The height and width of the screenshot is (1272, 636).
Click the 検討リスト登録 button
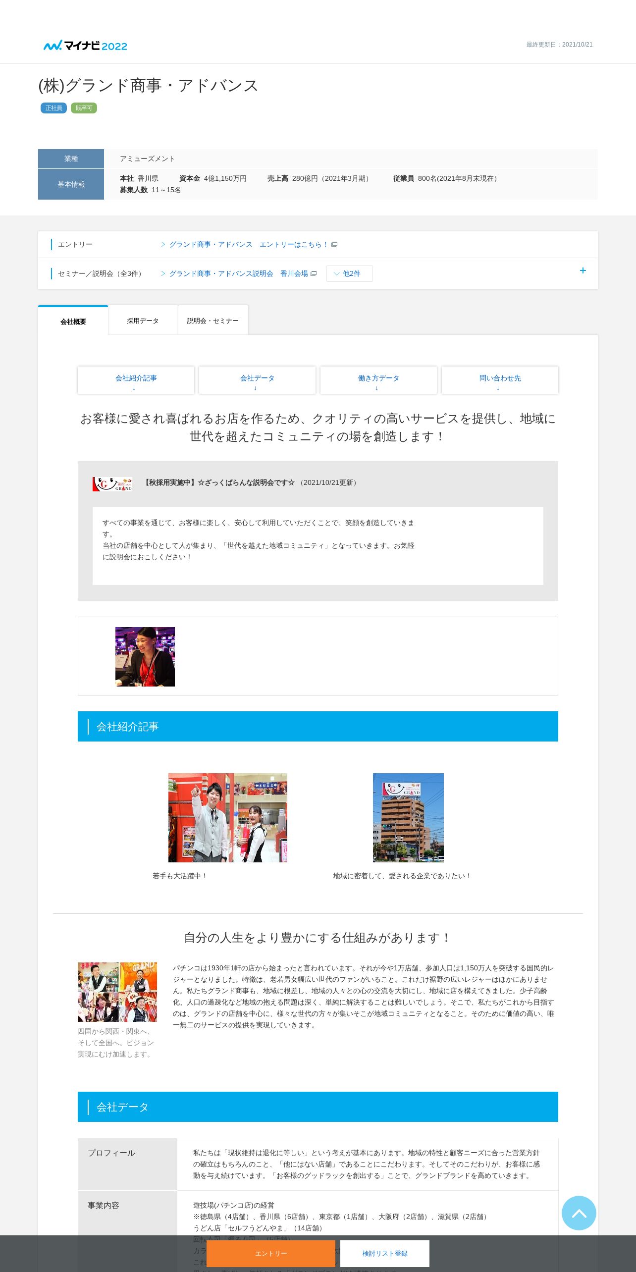[385, 1253]
